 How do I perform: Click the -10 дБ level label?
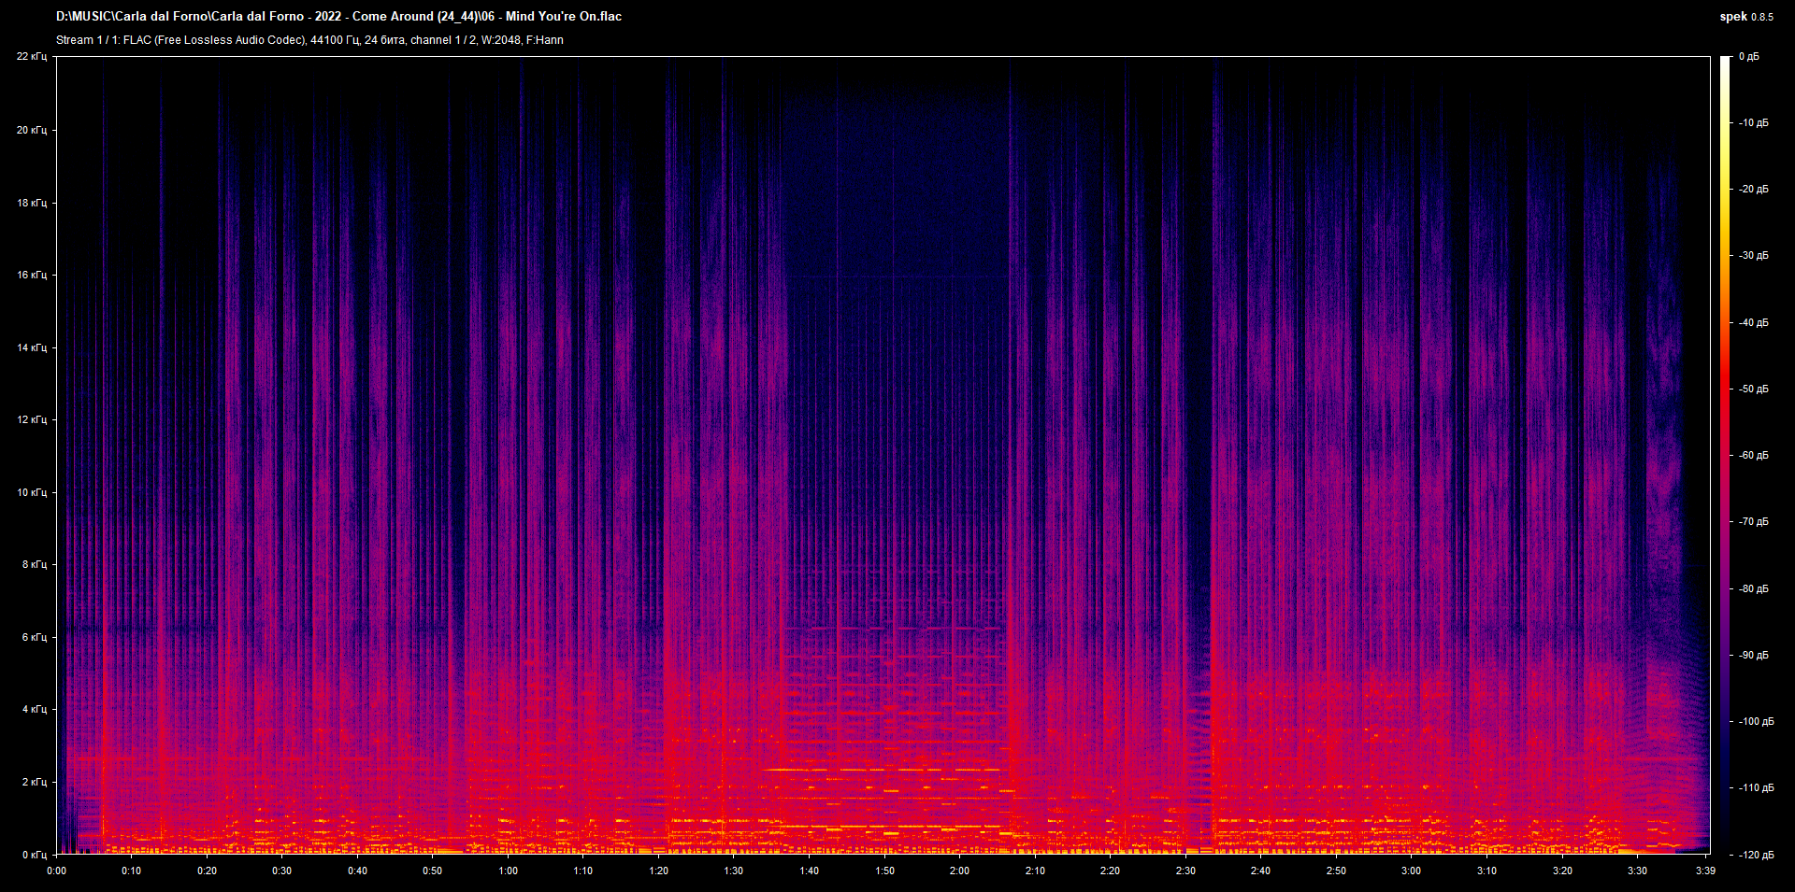point(1753,123)
